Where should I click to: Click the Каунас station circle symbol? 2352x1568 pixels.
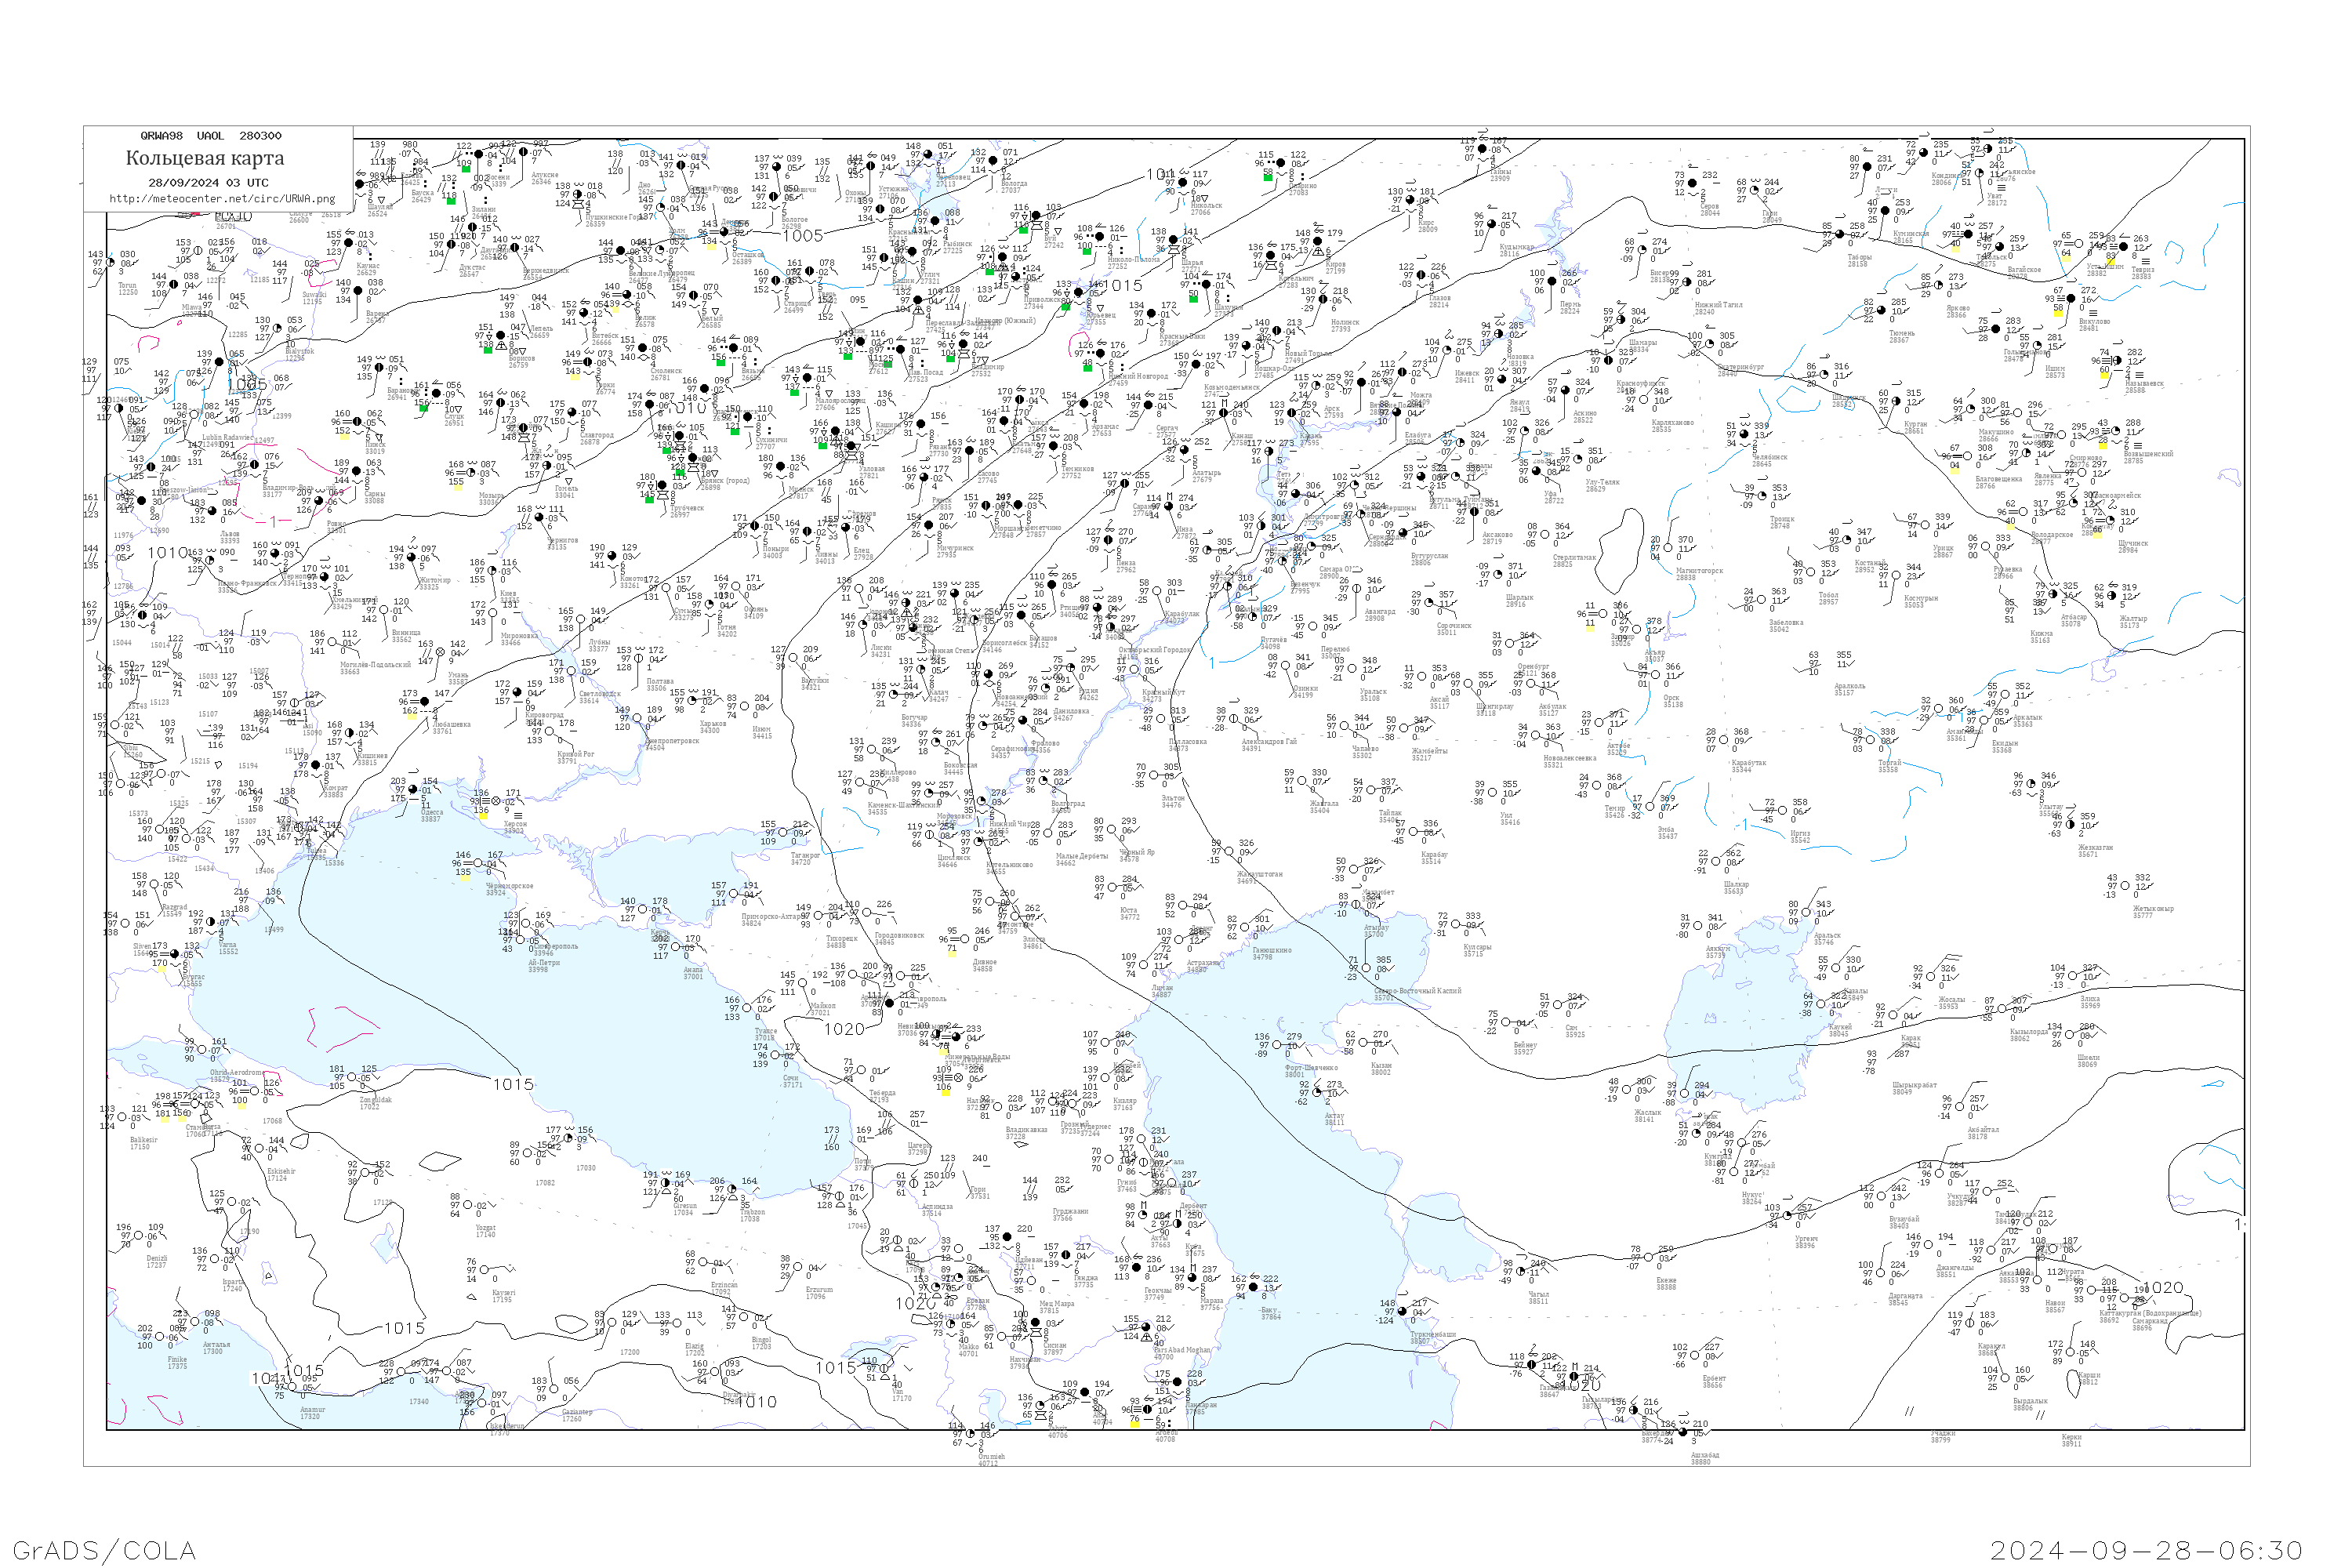(348, 243)
